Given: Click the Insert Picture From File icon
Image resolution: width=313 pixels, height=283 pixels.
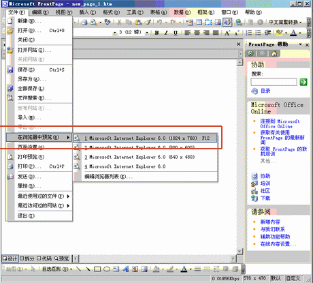Looking at the screenshot, I should [x=218, y=22].
